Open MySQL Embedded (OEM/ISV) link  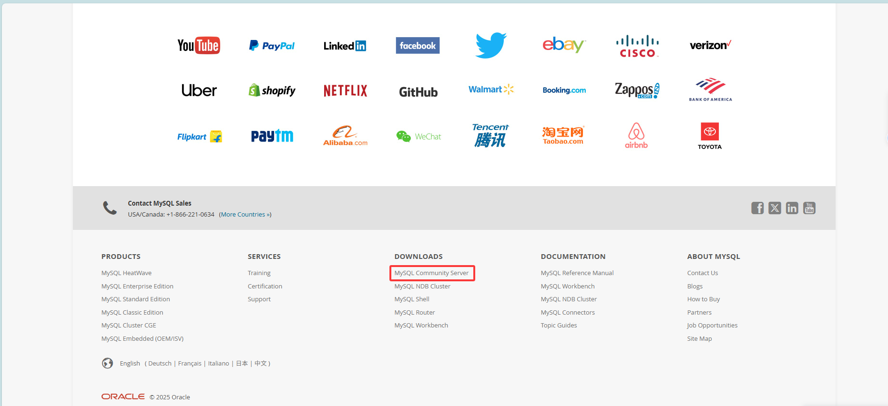tap(142, 339)
